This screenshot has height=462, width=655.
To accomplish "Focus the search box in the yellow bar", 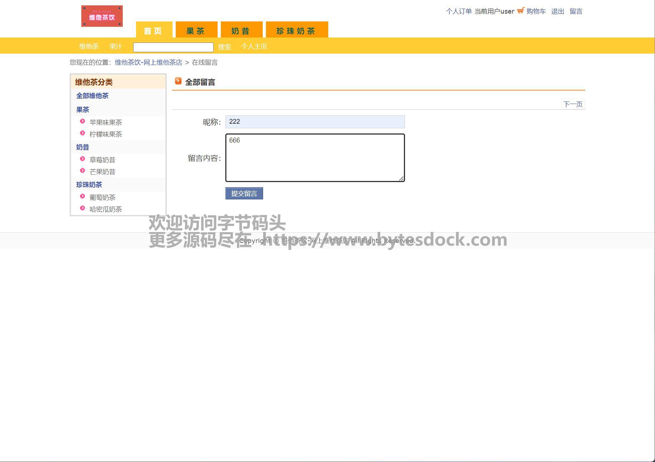I will 173,47.
